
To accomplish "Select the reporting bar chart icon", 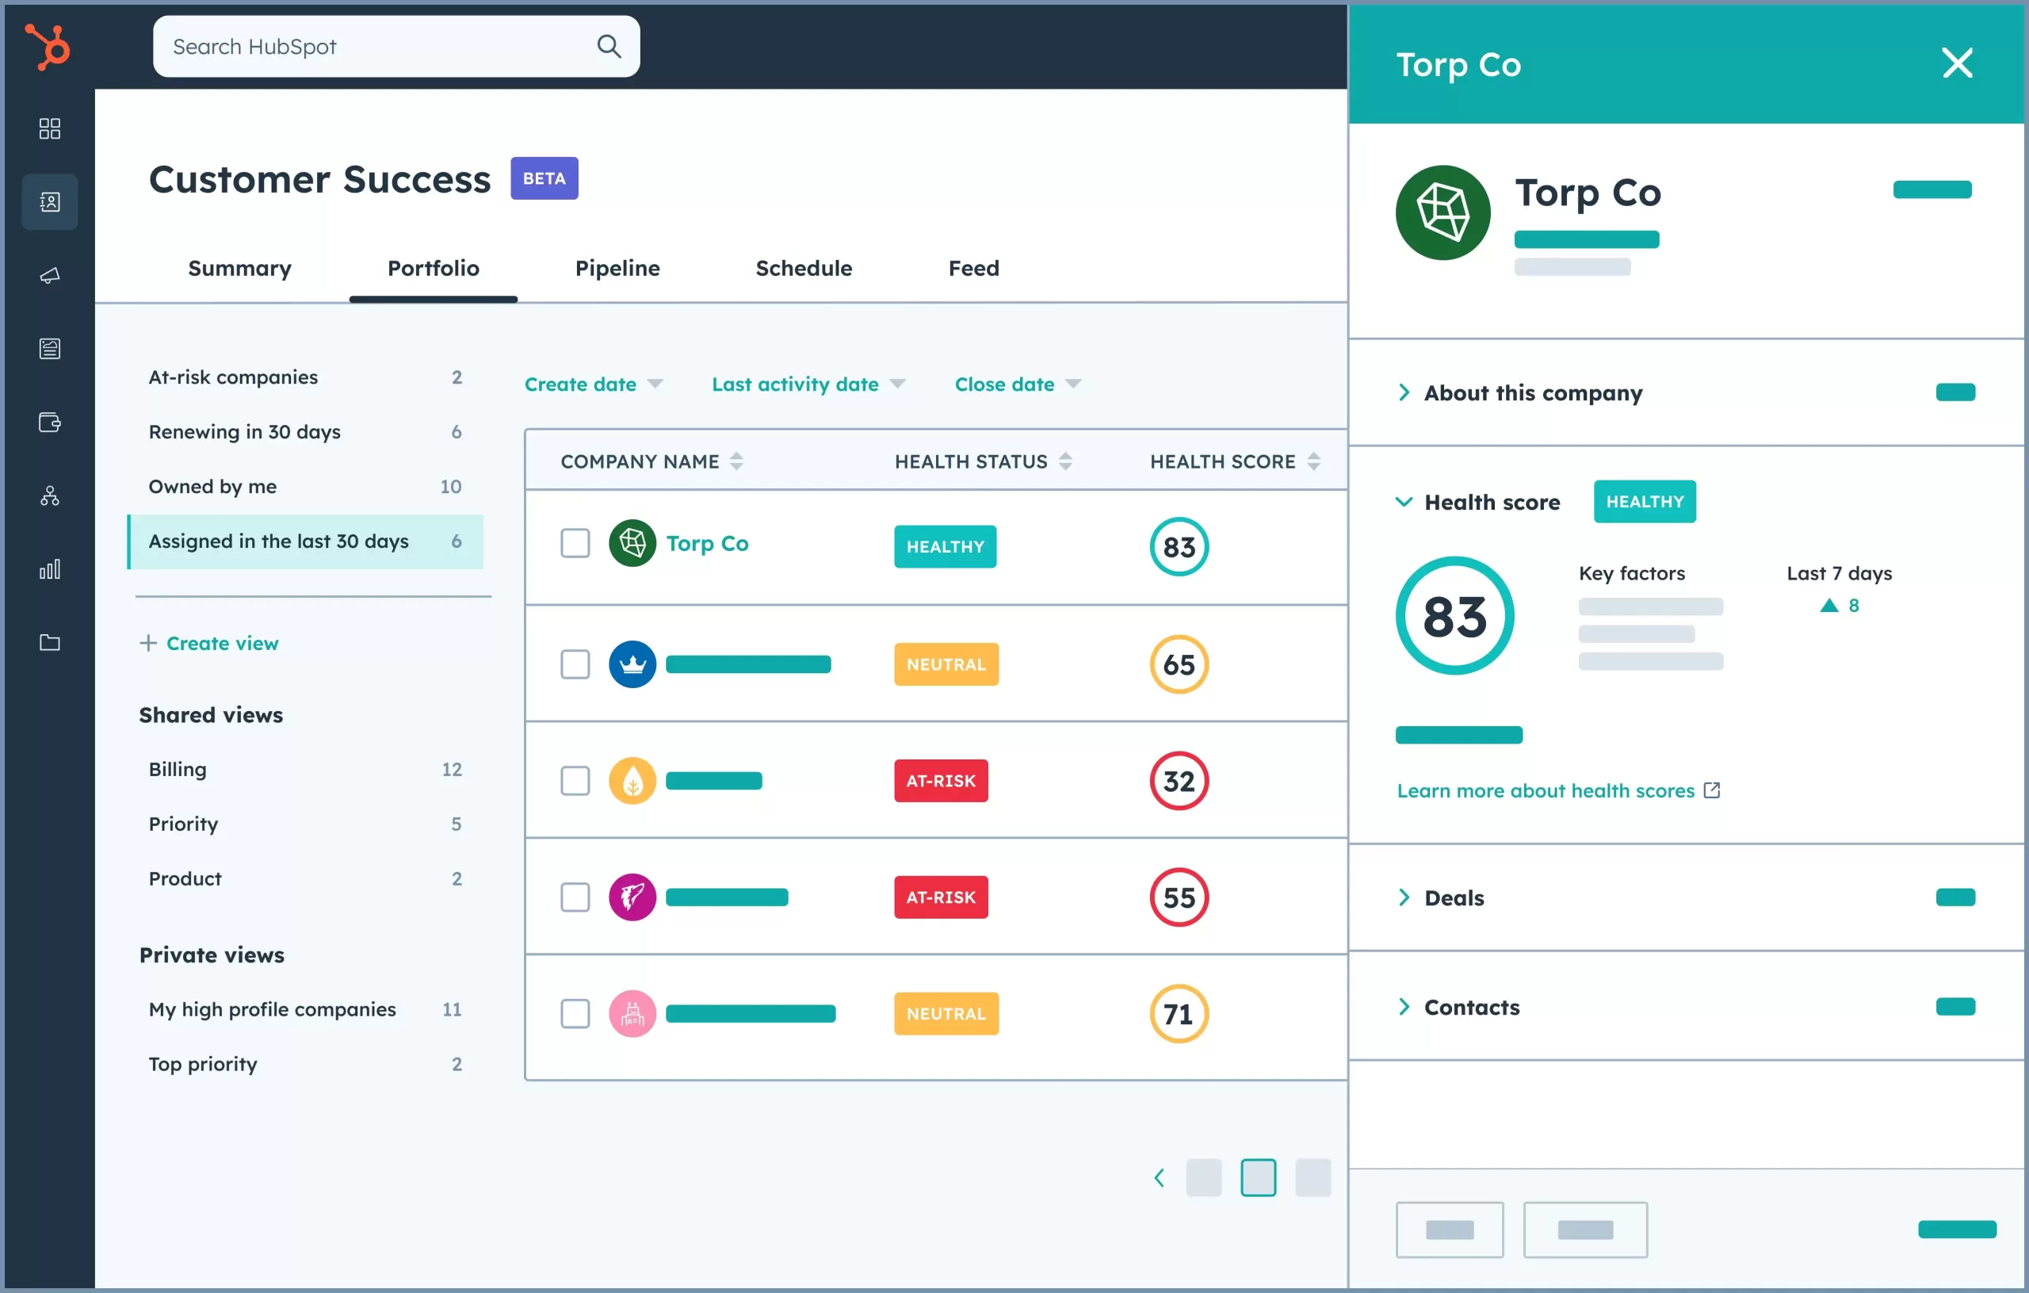I will (x=49, y=569).
